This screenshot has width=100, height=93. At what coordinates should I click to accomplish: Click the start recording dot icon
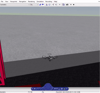point(60,5)
